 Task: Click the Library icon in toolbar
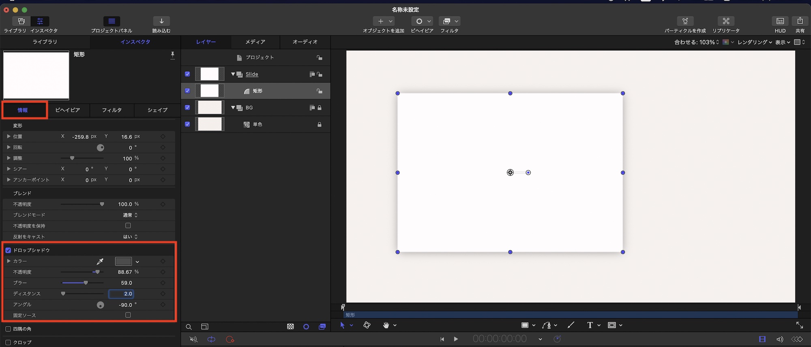point(21,21)
